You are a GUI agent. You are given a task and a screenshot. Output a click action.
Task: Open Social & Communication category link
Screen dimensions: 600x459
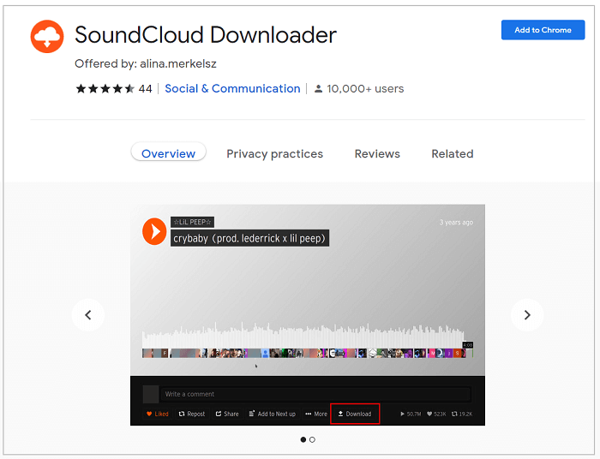click(232, 88)
